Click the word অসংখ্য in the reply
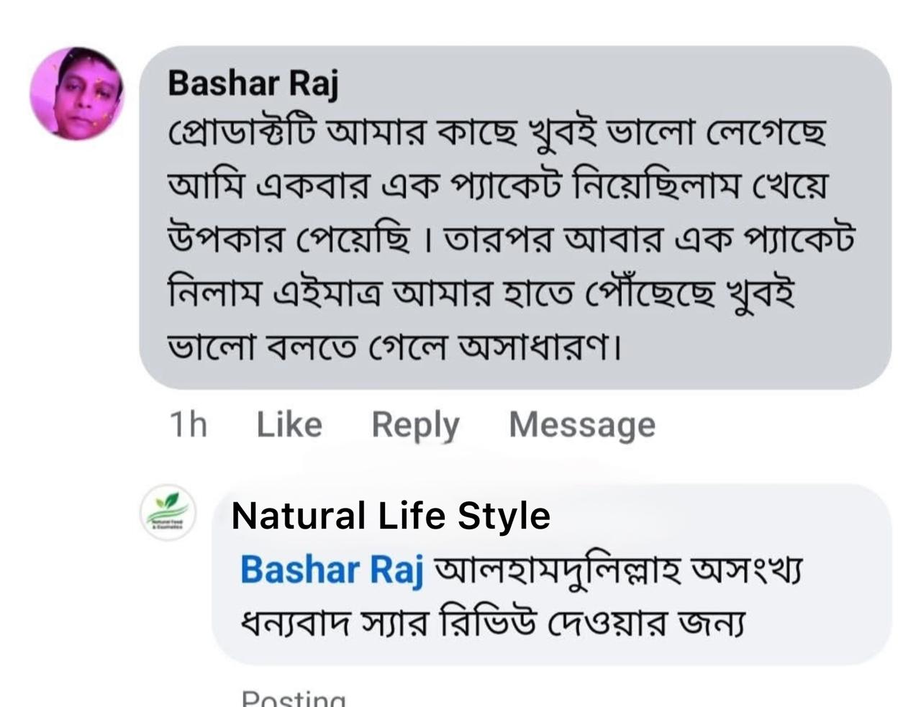 745,570
